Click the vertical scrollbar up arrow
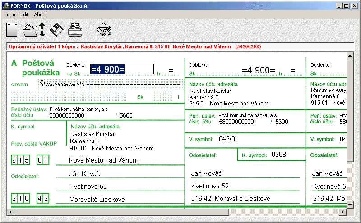The height and width of the screenshot is (223, 361). click(x=350, y=56)
